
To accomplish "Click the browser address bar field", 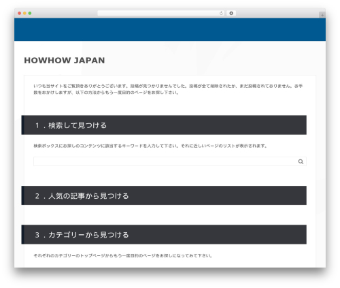I will (160, 13).
